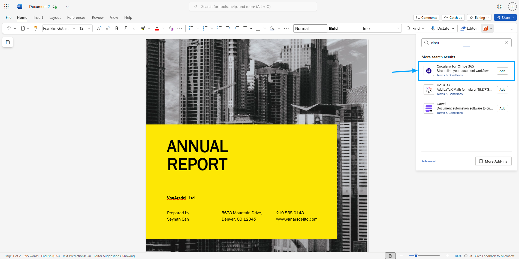Adjust the zoom slider at the bottom
The image size is (519, 259).
[x=416, y=255]
